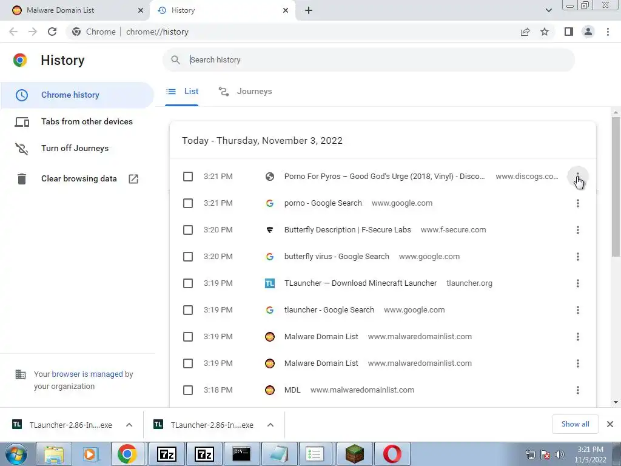Expand options for first TLauncher download
The width and height of the screenshot is (621, 466).
click(129, 425)
